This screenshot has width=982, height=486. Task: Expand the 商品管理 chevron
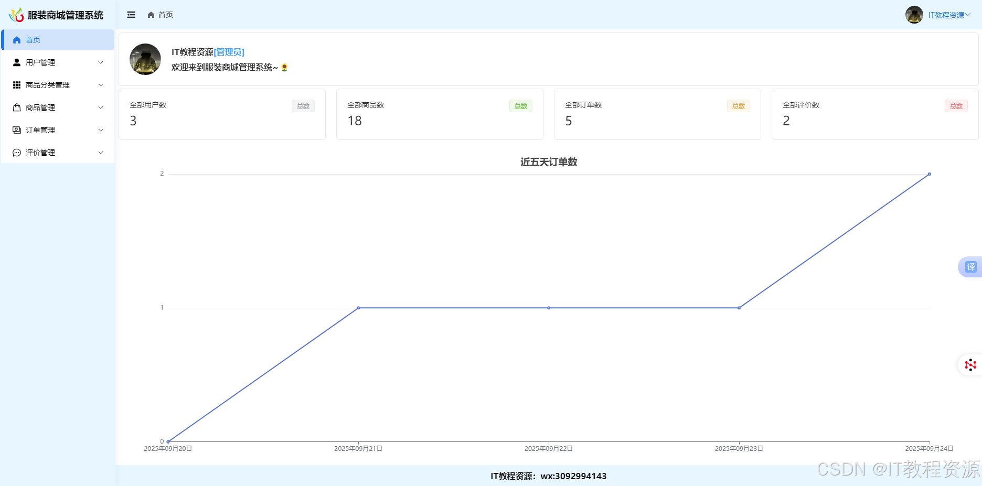pos(101,107)
